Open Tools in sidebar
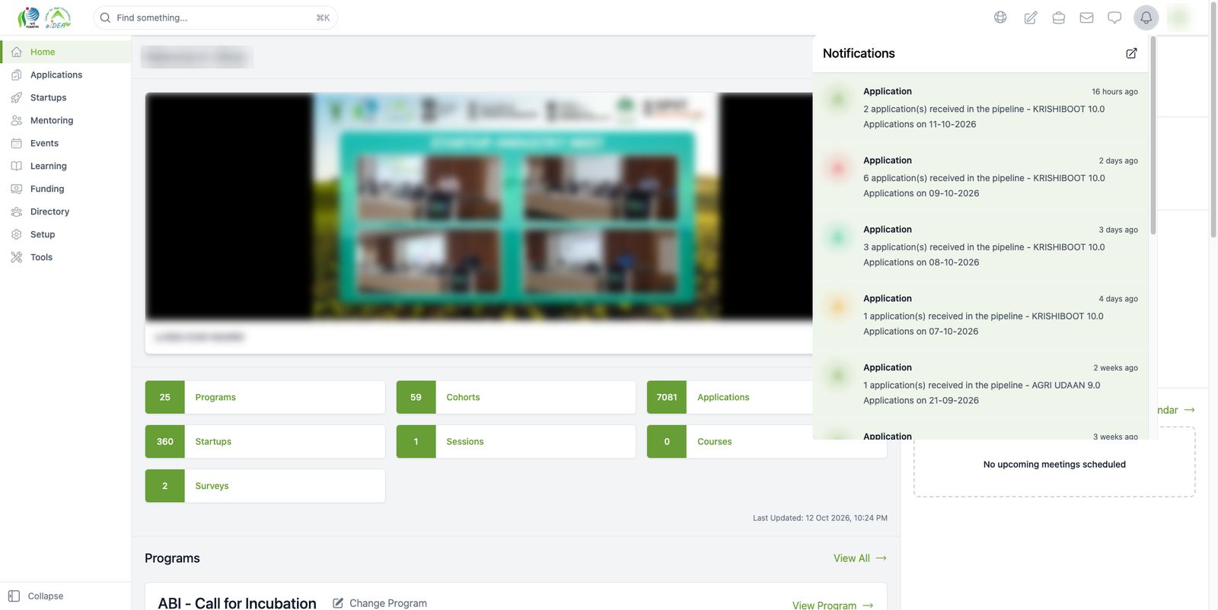Image resolution: width=1218 pixels, height=610 pixels. click(x=65, y=257)
